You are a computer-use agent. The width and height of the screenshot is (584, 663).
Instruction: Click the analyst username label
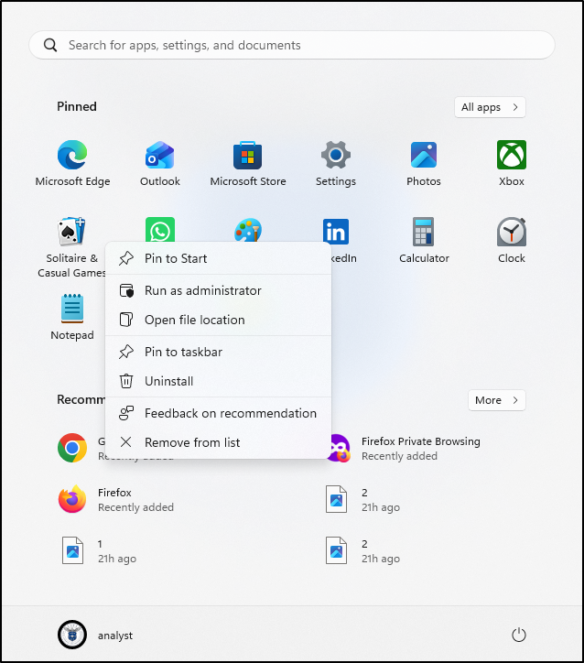(x=115, y=636)
